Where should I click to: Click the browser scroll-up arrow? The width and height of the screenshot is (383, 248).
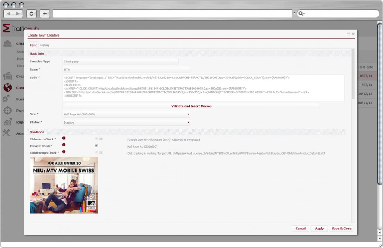click(380, 233)
